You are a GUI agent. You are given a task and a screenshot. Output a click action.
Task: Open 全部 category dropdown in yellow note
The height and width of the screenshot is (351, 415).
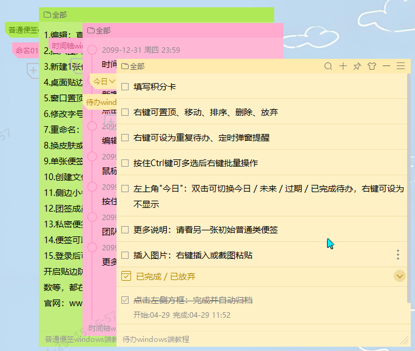click(x=133, y=66)
